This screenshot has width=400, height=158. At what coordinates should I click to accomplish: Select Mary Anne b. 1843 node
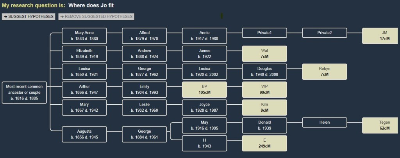click(x=84, y=36)
